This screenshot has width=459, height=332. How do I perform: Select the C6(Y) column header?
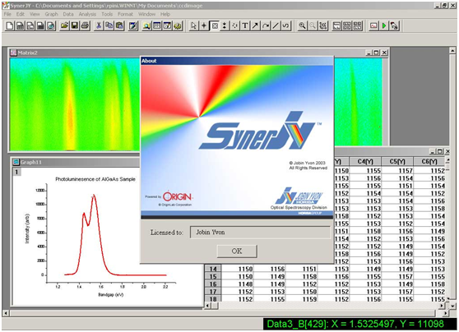(x=429, y=161)
